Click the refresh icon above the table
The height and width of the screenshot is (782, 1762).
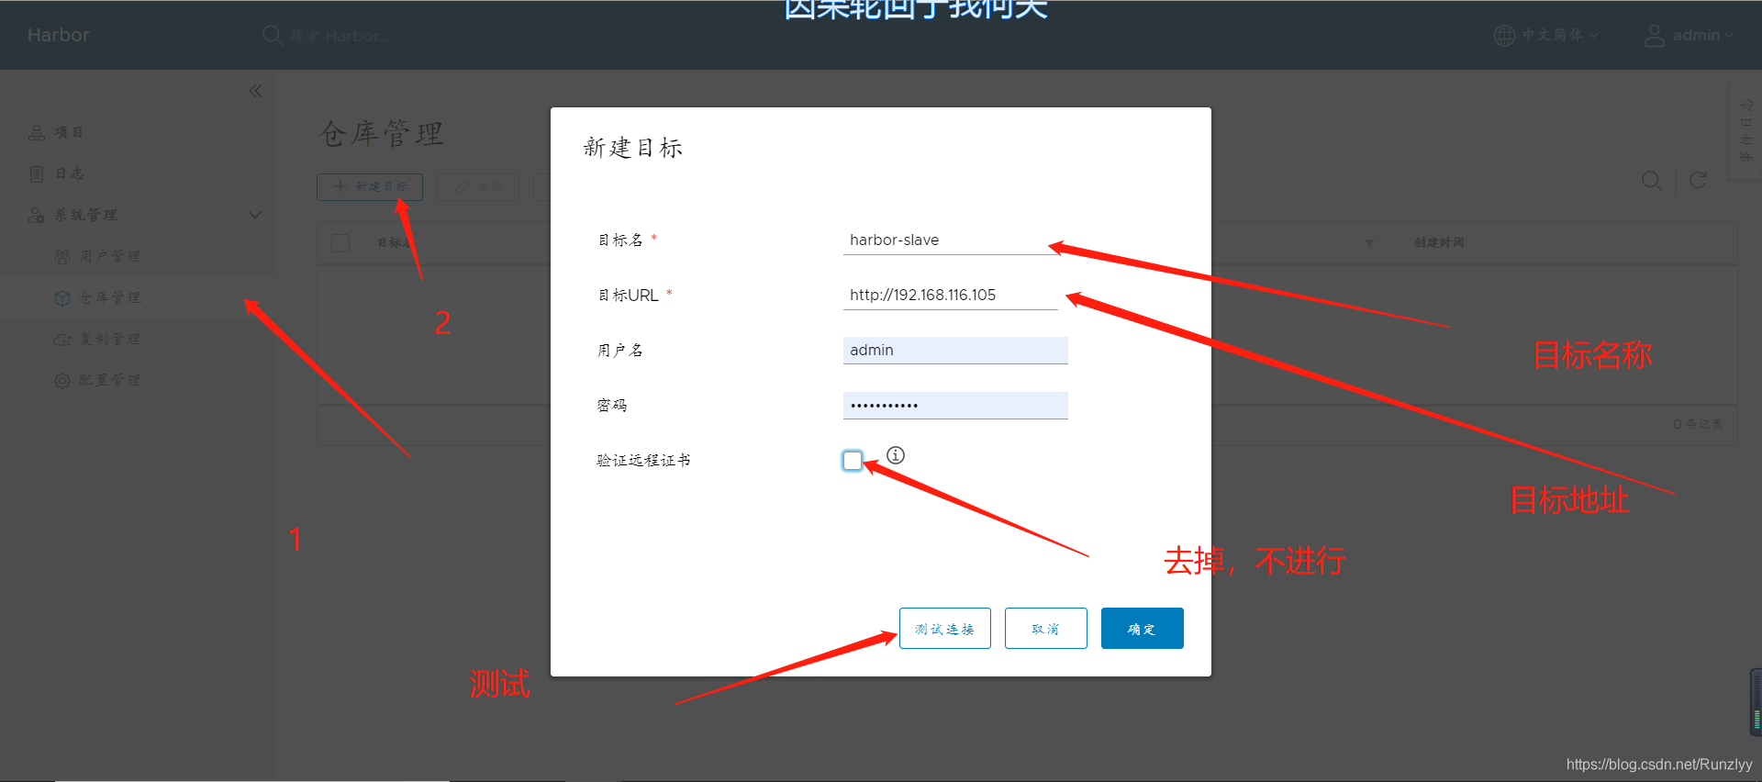pos(1699,180)
